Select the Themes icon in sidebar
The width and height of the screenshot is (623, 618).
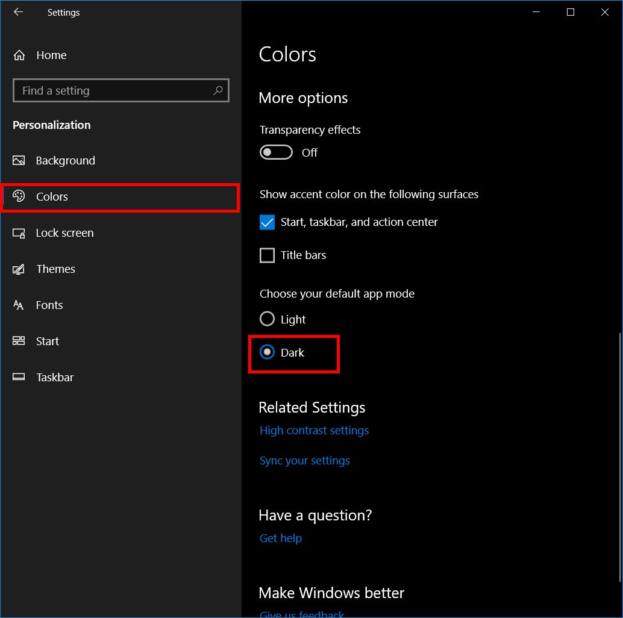tap(19, 269)
